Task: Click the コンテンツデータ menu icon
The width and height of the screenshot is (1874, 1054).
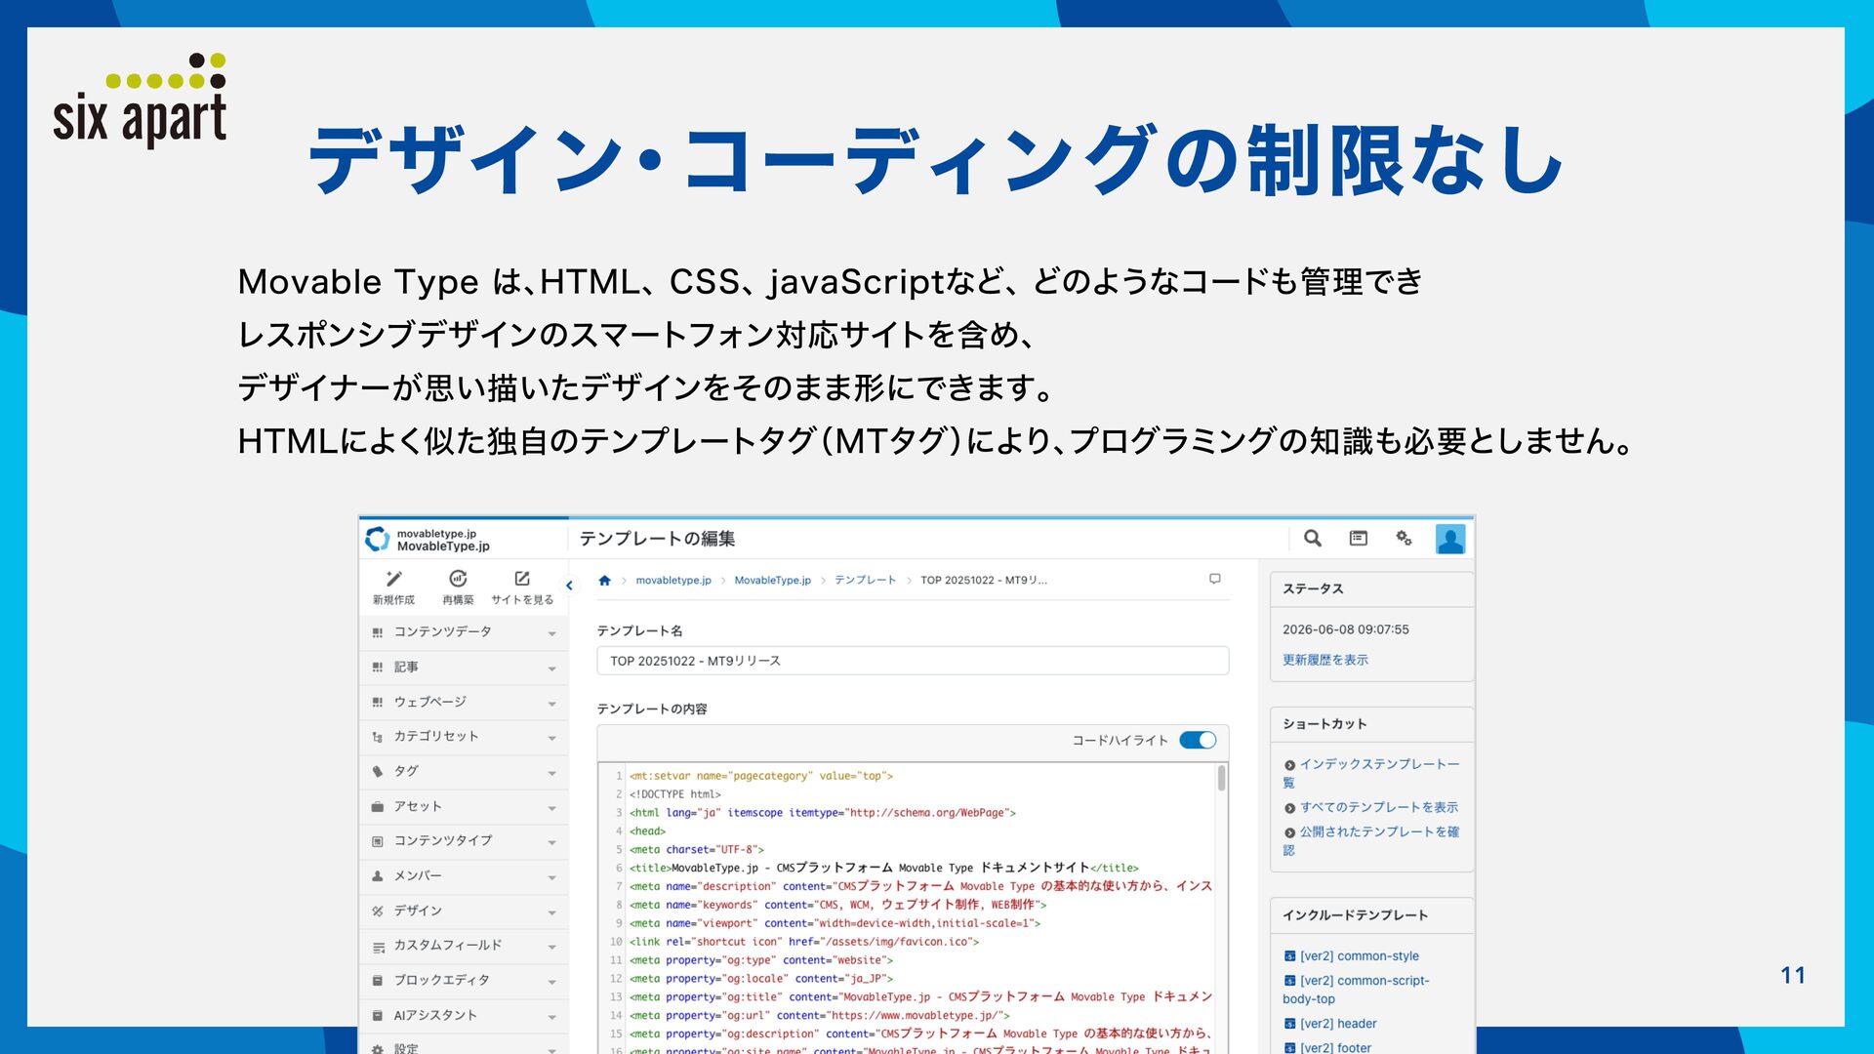Action: (x=378, y=632)
